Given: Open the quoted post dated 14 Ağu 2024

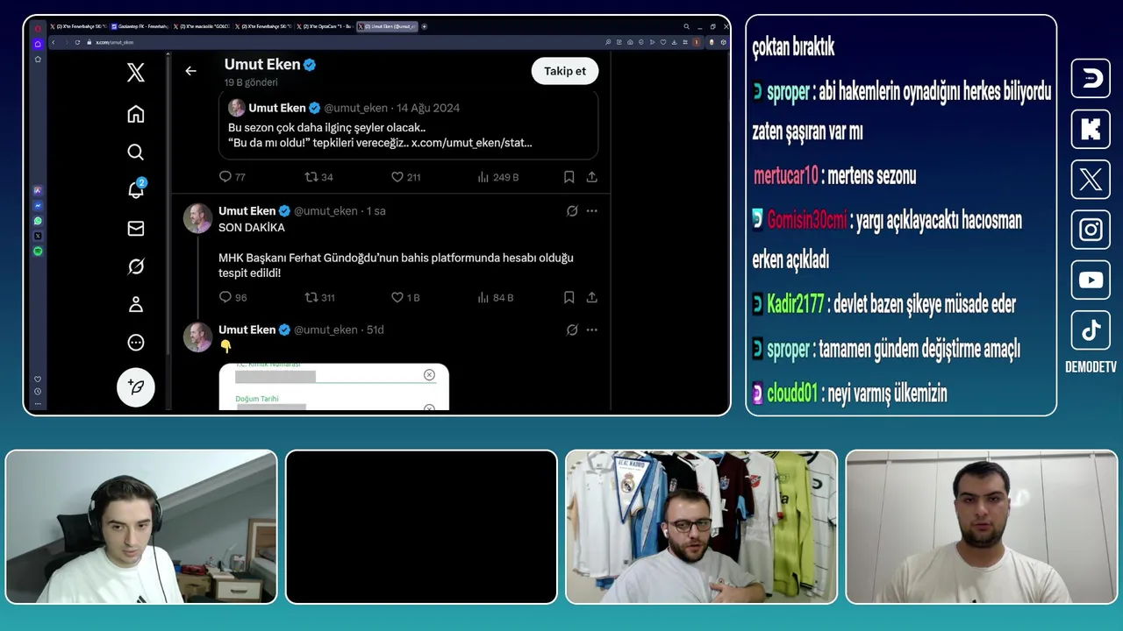Looking at the screenshot, I should pos(408,124).
